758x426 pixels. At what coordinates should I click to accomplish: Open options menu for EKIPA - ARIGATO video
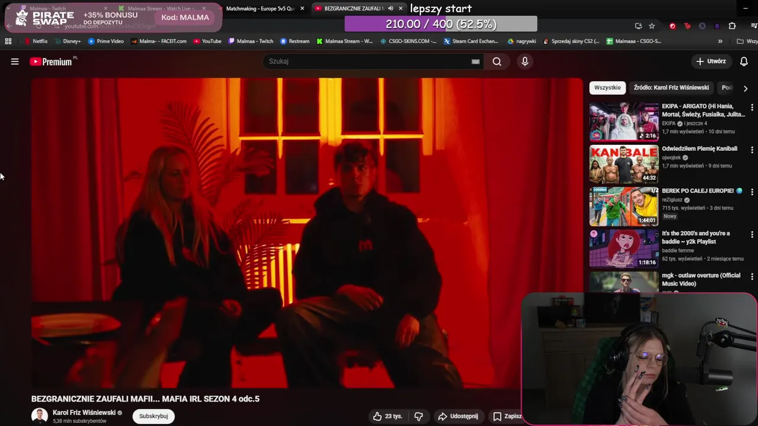(752, 108)
